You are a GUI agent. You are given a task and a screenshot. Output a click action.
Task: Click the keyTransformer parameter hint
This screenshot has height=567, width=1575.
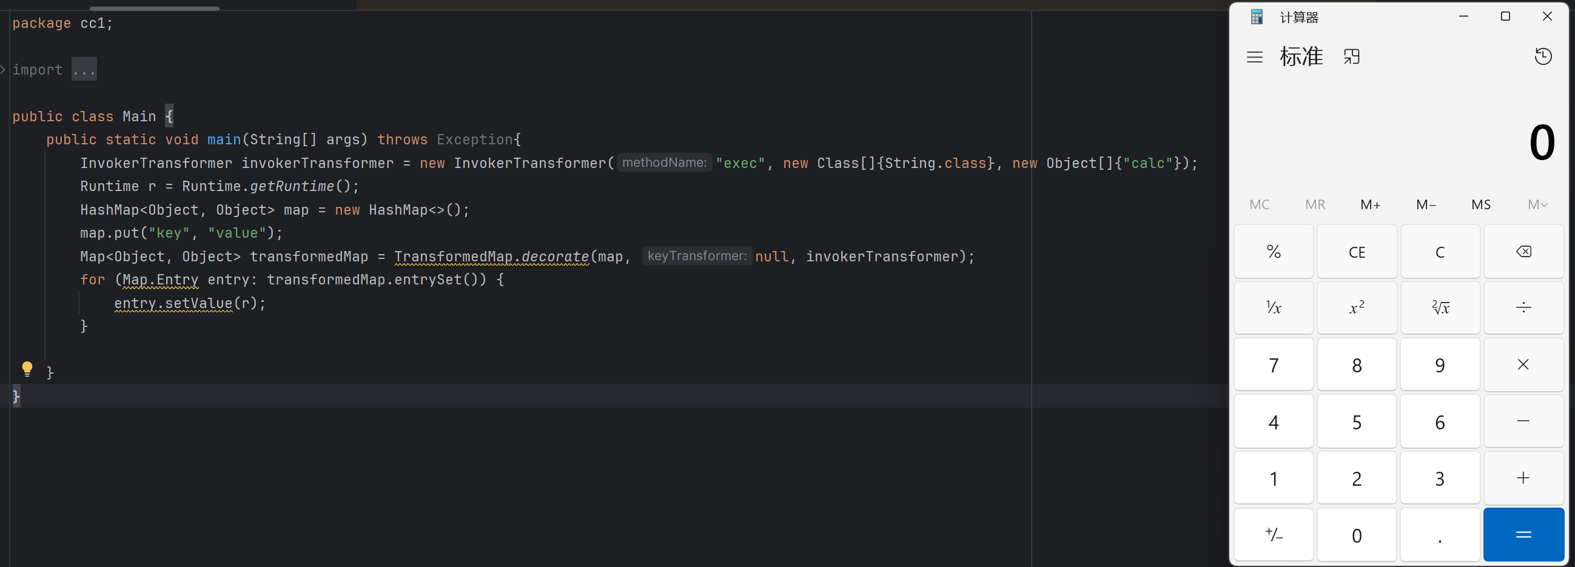tap(697, 256)
